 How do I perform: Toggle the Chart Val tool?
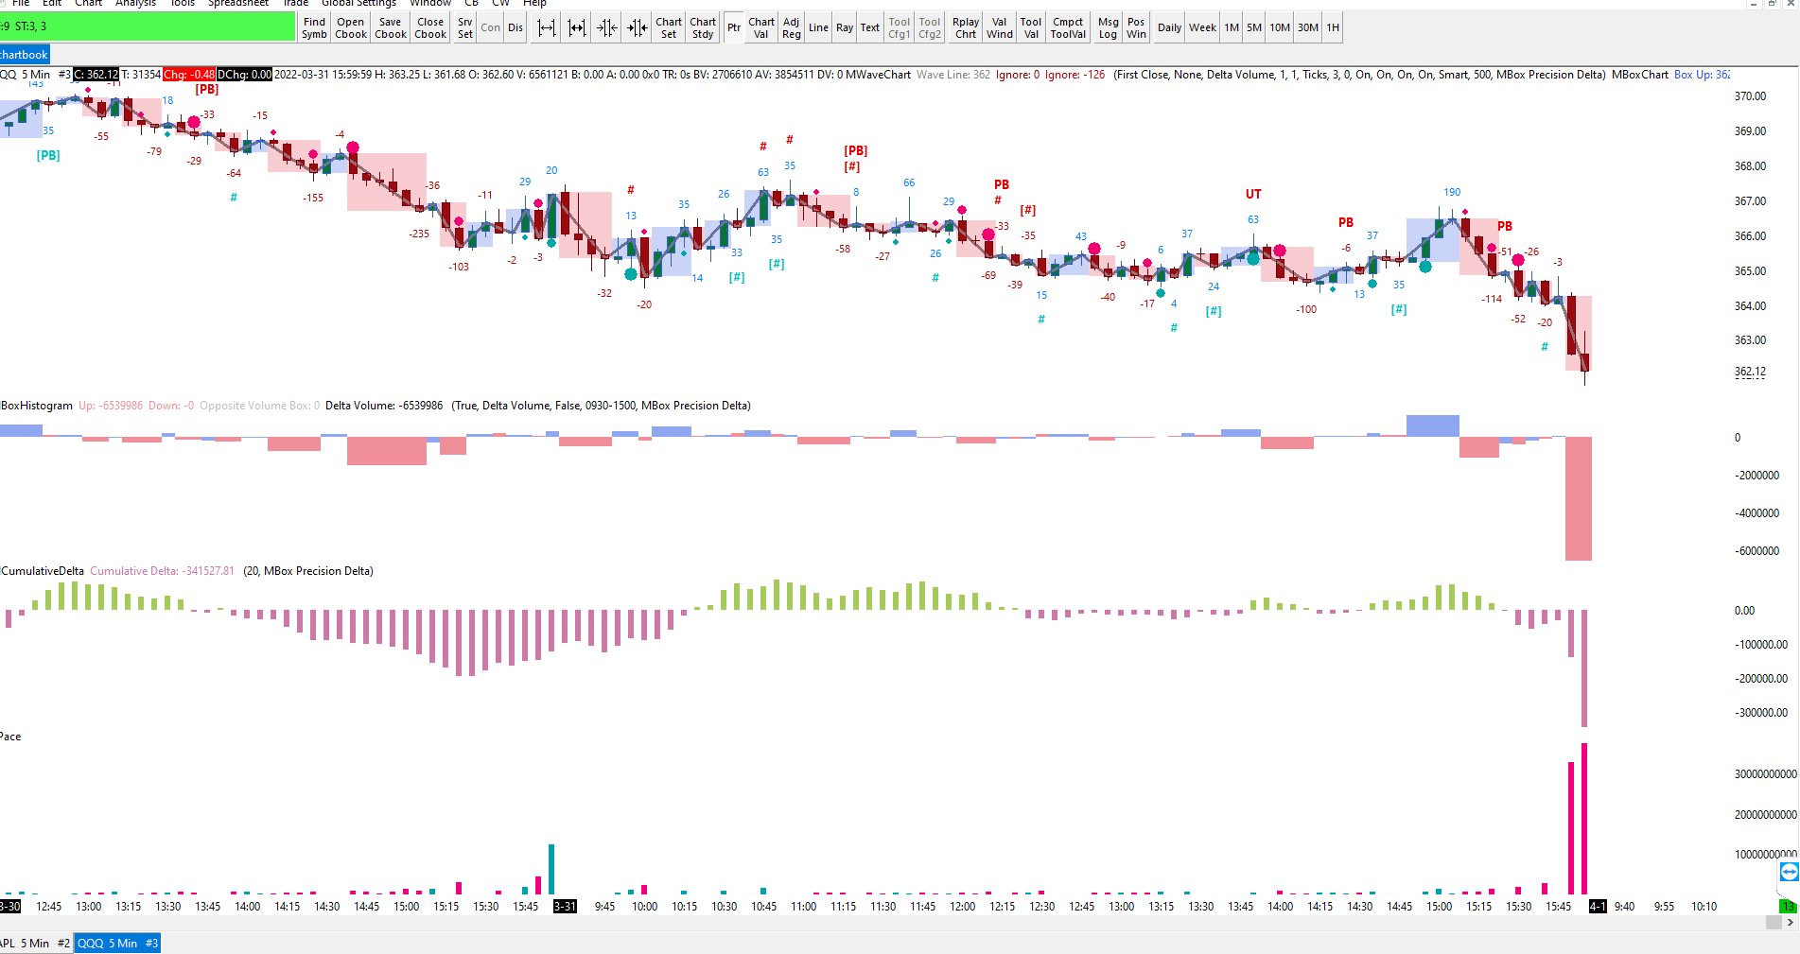coord(761,27)
